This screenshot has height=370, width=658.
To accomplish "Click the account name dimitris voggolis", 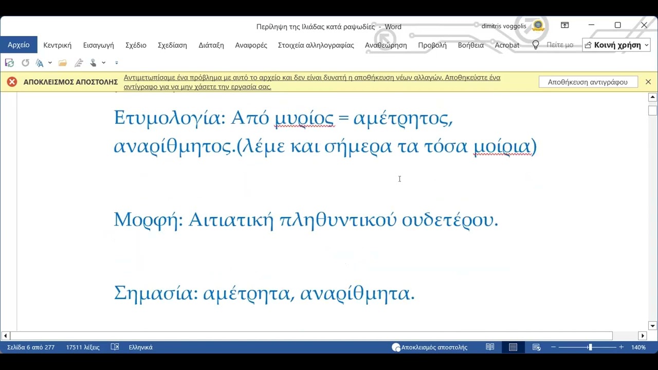I will tap(504, 26).
